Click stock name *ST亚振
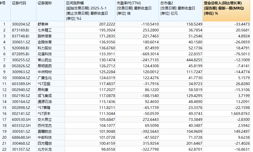 (44, 84)
